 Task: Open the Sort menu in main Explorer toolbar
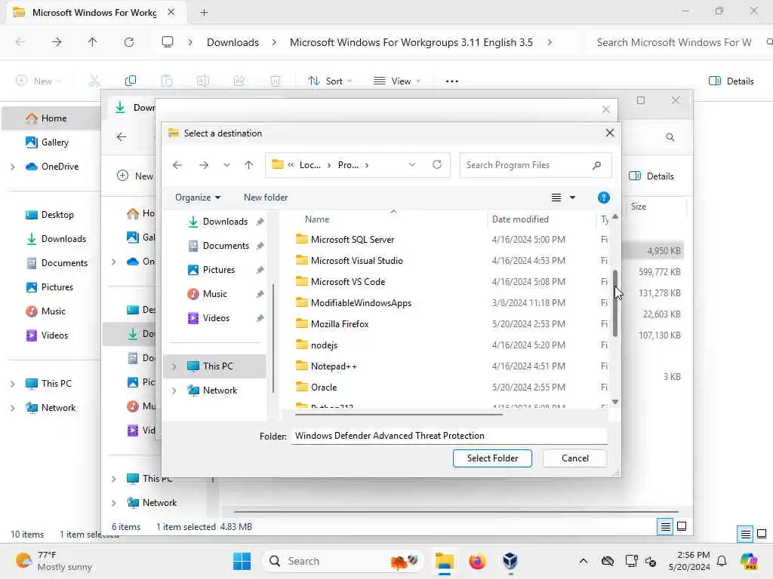(x=329, y=81)
